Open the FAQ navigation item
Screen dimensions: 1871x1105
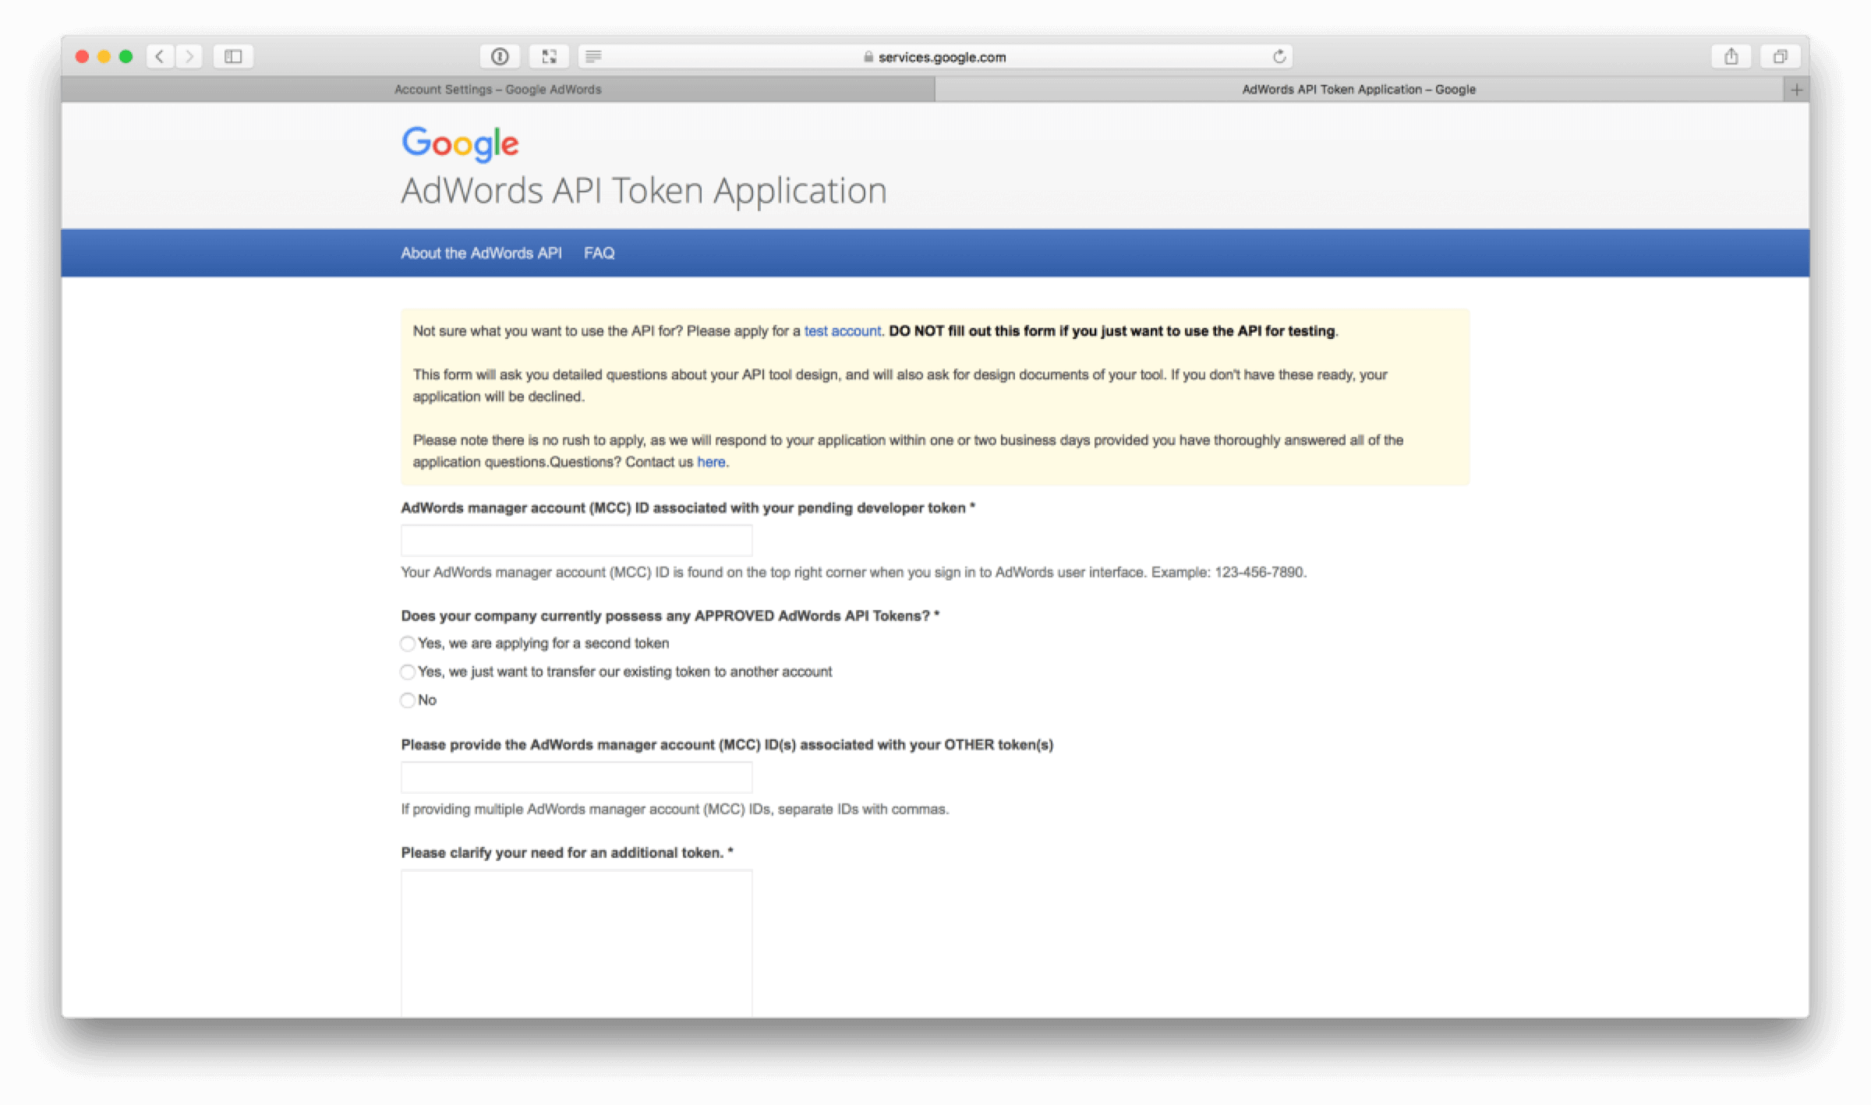pyautogui.click(x=599, y=253)
